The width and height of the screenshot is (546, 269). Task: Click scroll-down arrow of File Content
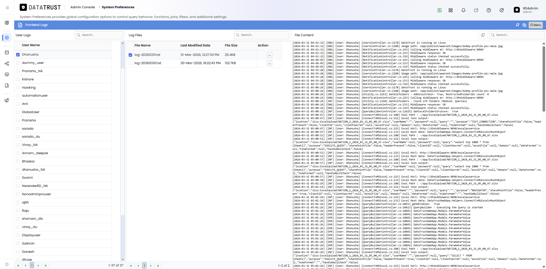[544, 267]
